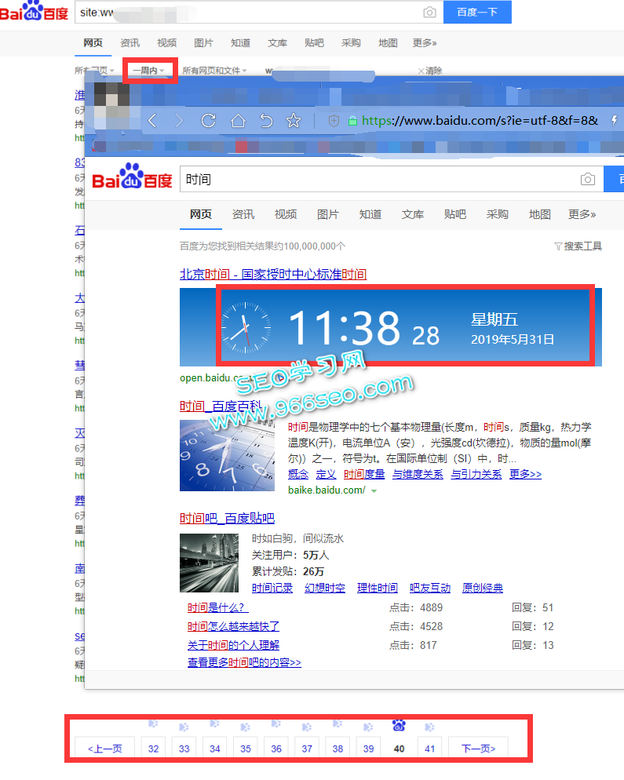
Task: Click the 更多>> baike sublink
Action: [x=525, y=475]
